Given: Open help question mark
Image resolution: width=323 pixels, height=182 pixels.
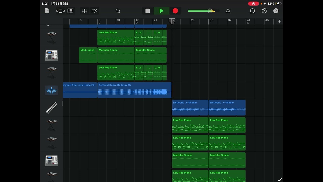Looking at the screenshot, I should coord(276,11).
